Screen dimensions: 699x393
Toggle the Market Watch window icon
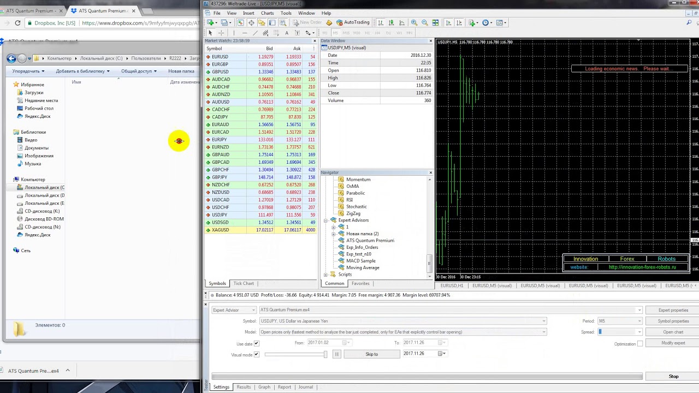240,22
